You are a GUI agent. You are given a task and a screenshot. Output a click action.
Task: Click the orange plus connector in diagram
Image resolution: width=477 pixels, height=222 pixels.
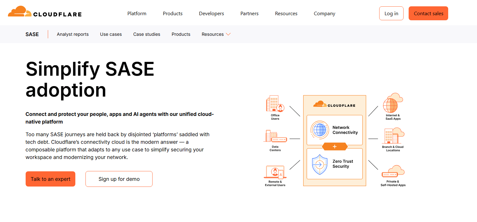(335, 147)
